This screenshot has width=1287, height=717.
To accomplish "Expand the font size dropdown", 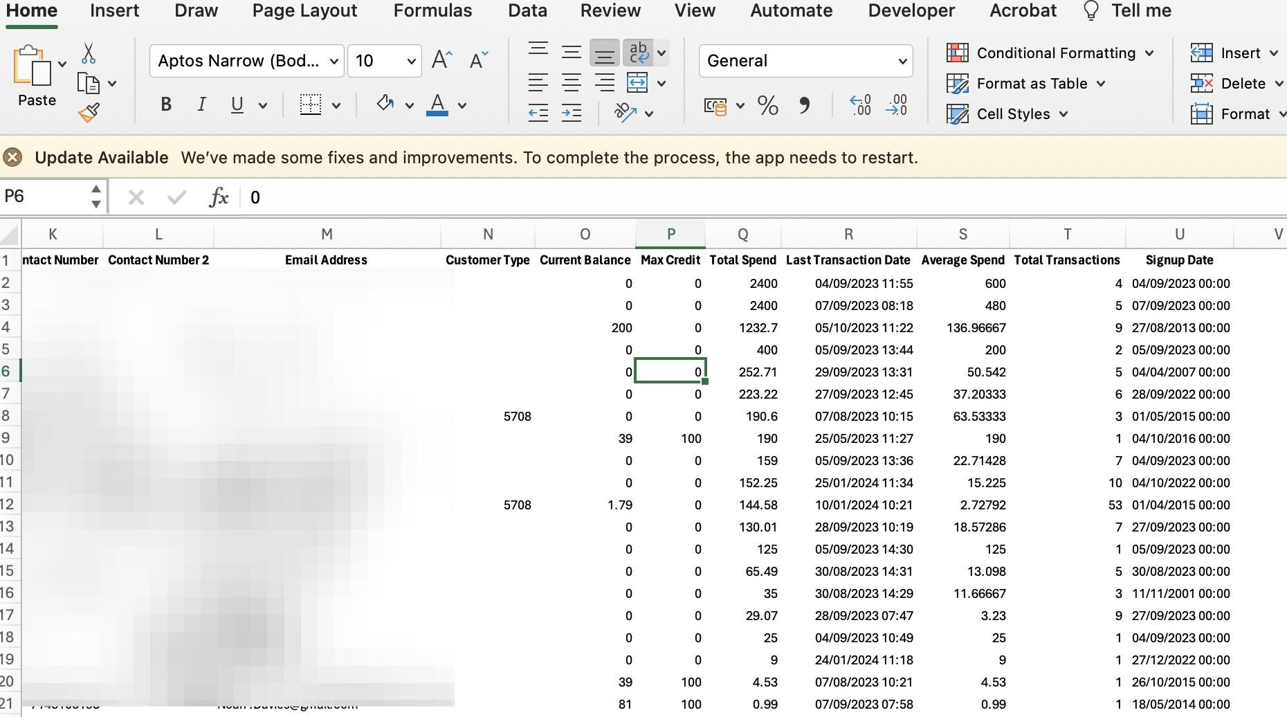I will [x=411, y=61].
